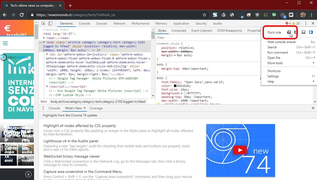Open drawer three-dot menu
This screenshot has height=180, width=317.
tap(44, 108)
